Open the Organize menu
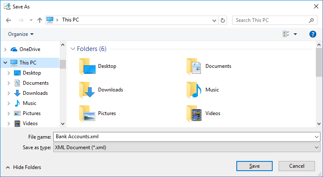Image resolution: width=323 pixels, height=177 pixels. (x=21, y=34)
